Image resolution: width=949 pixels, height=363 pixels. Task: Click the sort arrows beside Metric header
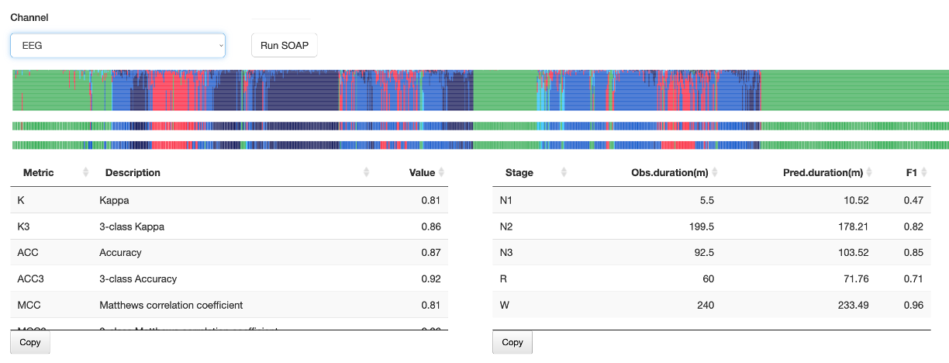86,172
